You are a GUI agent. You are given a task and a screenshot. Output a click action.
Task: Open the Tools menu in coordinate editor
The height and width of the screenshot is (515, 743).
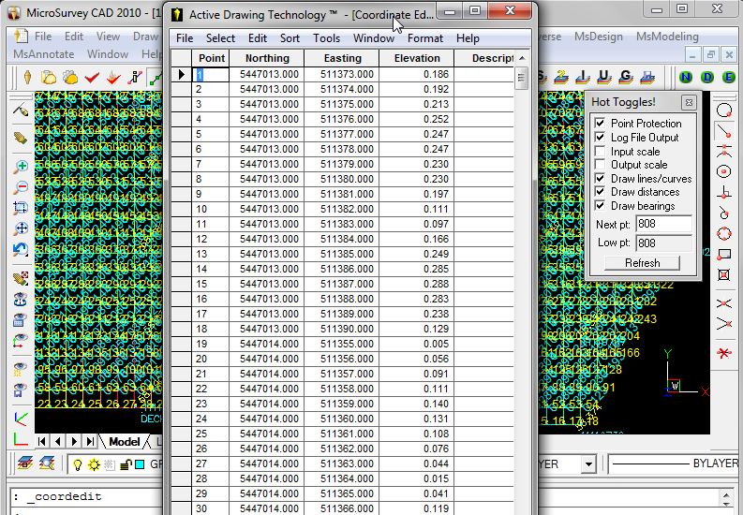pyautogui.click(x=326, y=38)
